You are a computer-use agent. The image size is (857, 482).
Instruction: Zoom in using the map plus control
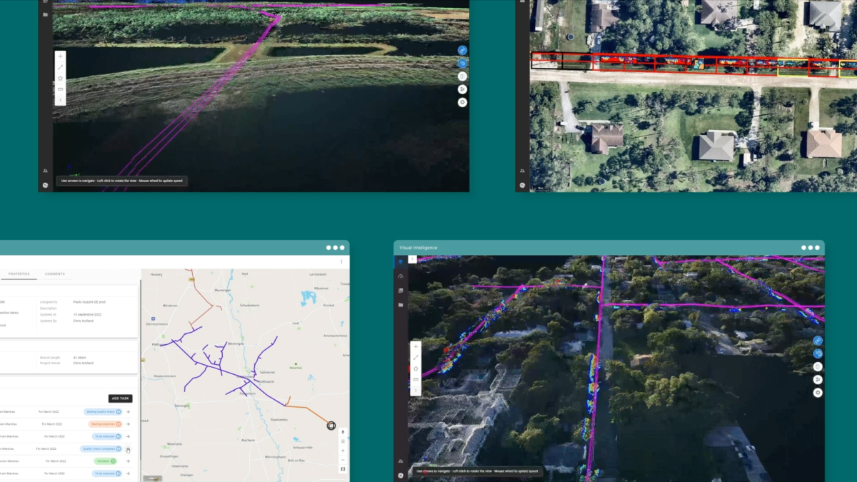coord(343,451)
